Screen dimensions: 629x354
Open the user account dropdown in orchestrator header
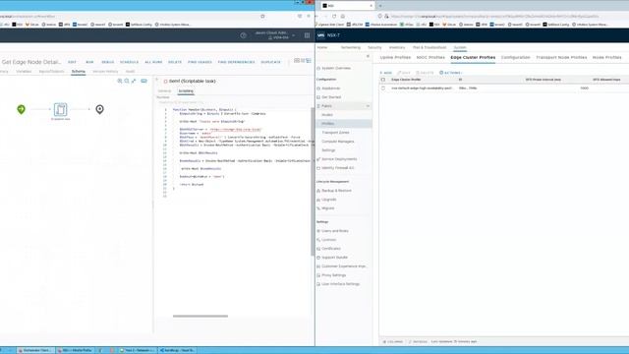click(276, 35)
